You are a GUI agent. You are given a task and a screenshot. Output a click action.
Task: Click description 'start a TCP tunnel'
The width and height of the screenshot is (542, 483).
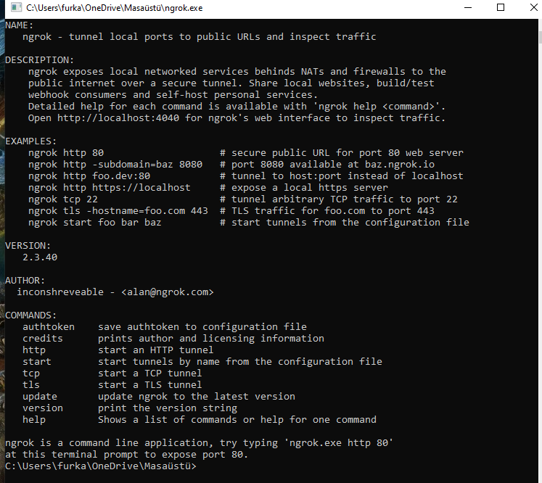point(150,373)
